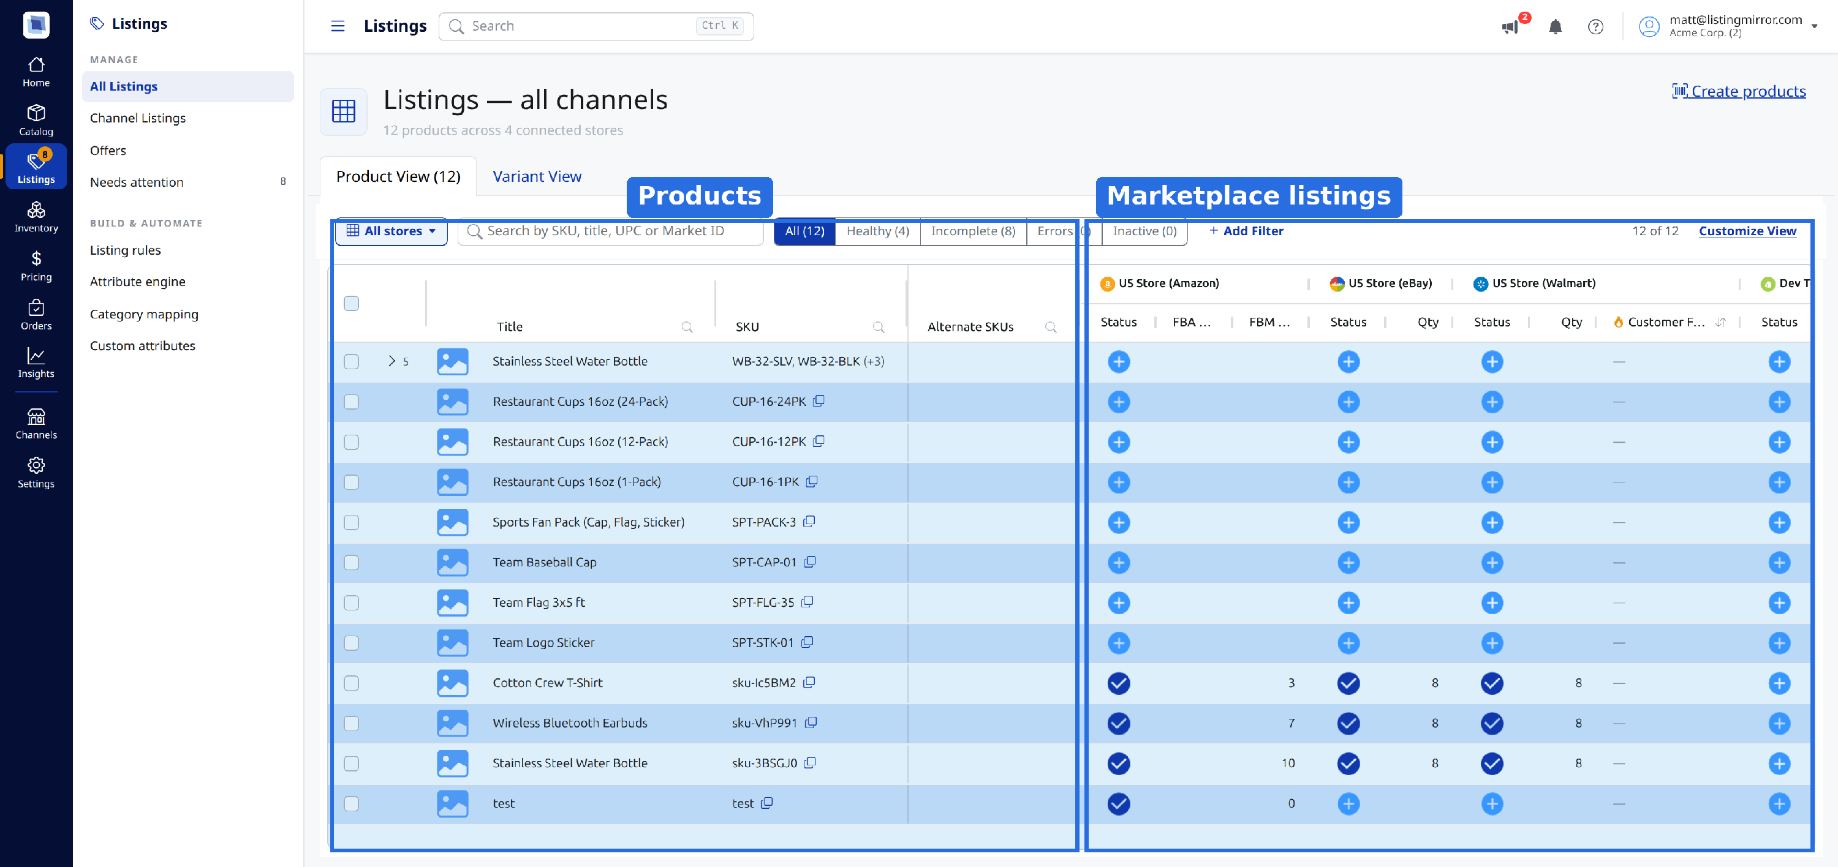The width and height of the screenshot is (1838, 867).
Task: Tick the test product checkbox
Action: [351, 803]
